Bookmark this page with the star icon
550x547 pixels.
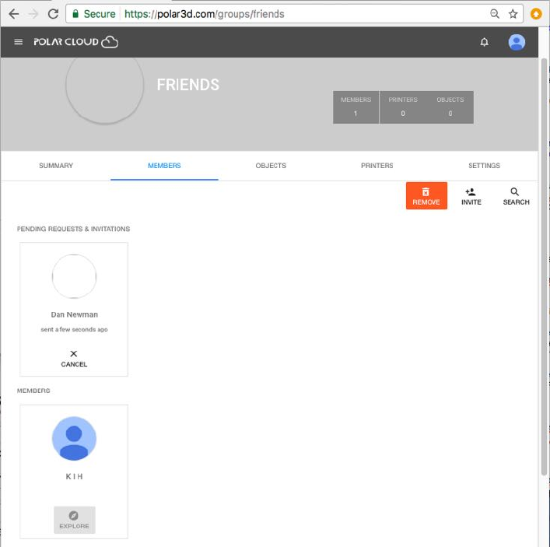[x=513, y=14]
